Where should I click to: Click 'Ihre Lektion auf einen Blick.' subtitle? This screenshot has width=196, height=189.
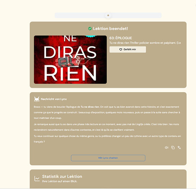60,181
